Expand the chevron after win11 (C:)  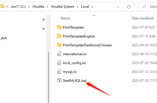[29, 7]
